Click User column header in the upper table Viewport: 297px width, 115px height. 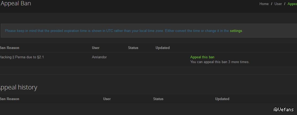(x=96, y=48)
